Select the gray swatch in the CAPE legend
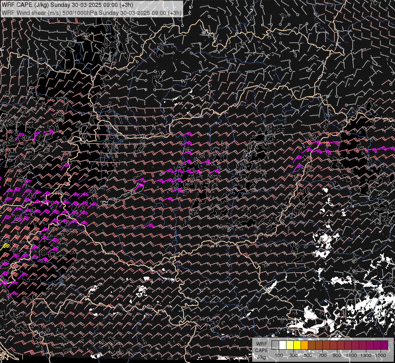This screenshot has height=363, width=395. coord(275,345)
